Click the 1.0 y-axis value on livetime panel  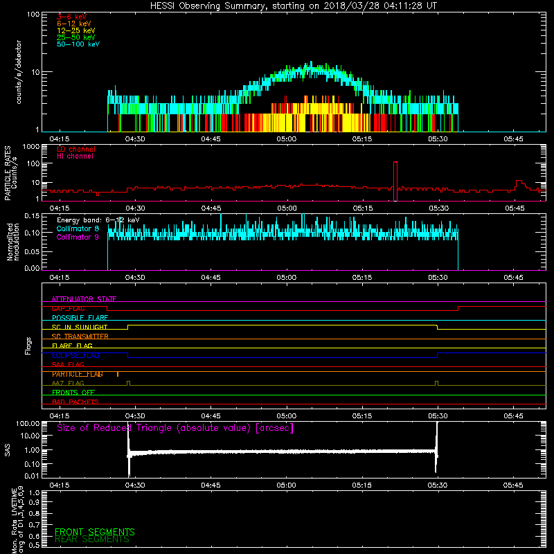[34, 492]
